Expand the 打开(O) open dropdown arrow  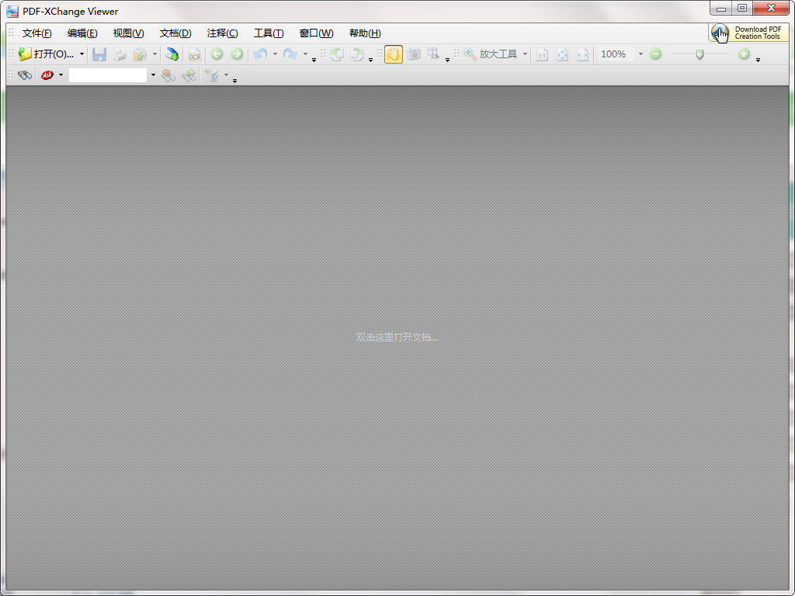tap(82, 54)
